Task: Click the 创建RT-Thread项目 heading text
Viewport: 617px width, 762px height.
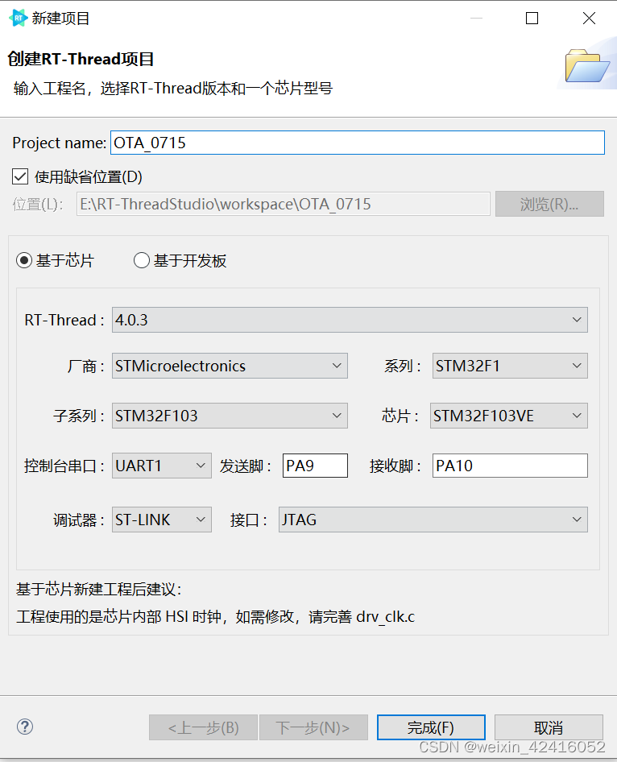Action: [x=81, y=60]
